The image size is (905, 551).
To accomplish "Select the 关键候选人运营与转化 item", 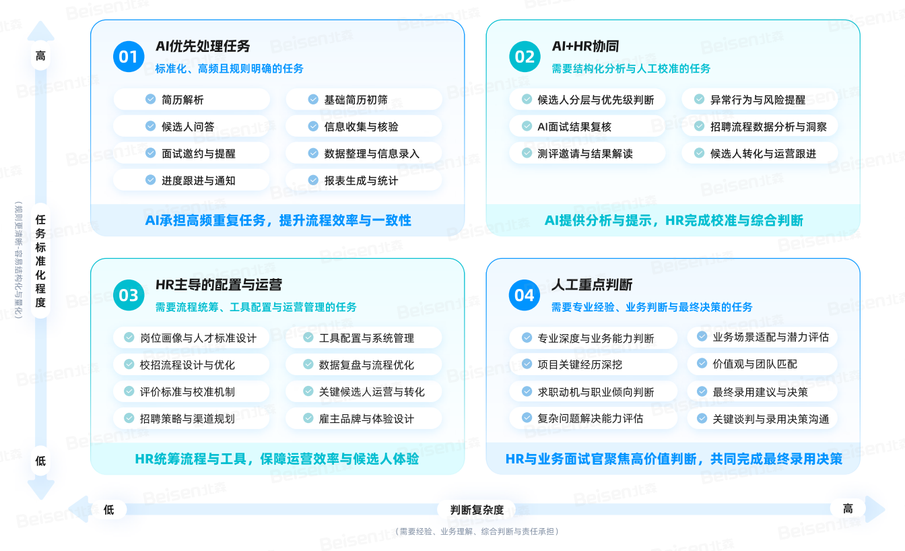I will [364, 391].
